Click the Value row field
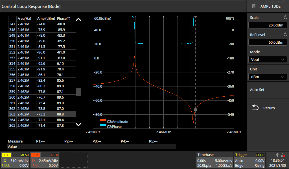Screen dimensions: 289x169 click(91, 146)
